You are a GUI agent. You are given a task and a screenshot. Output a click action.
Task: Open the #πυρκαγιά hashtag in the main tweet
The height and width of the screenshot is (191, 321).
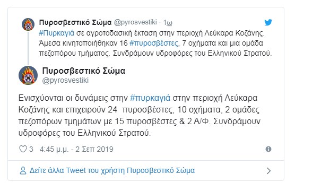(x=150, y=98)
